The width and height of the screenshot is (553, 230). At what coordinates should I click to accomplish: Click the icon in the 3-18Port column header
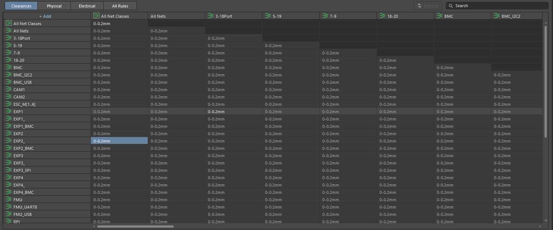(211, 16)
